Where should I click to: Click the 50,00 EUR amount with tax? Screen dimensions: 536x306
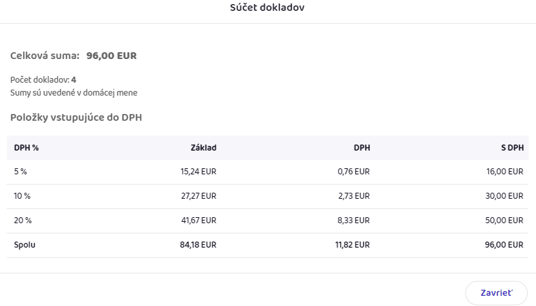(505, 221)
